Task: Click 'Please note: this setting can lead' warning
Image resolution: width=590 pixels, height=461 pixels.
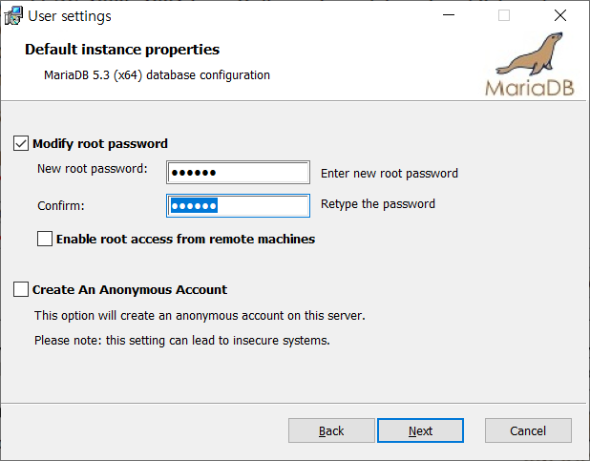Action: pos(182,341)
